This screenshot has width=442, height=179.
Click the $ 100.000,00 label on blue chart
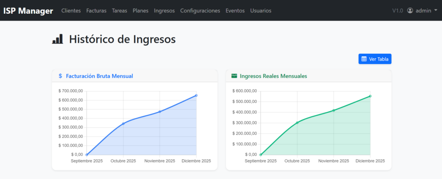[71, 145]
